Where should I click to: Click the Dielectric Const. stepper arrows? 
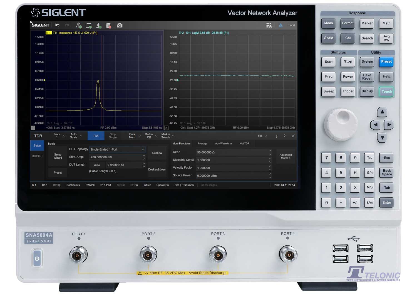270,160
